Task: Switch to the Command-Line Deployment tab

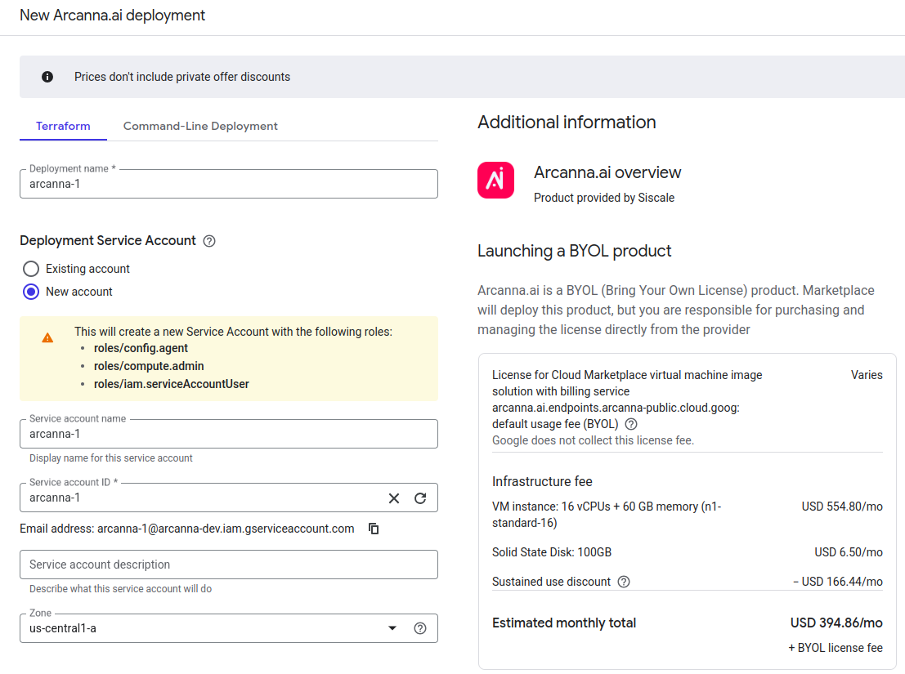Action: (x=200, y=127)
